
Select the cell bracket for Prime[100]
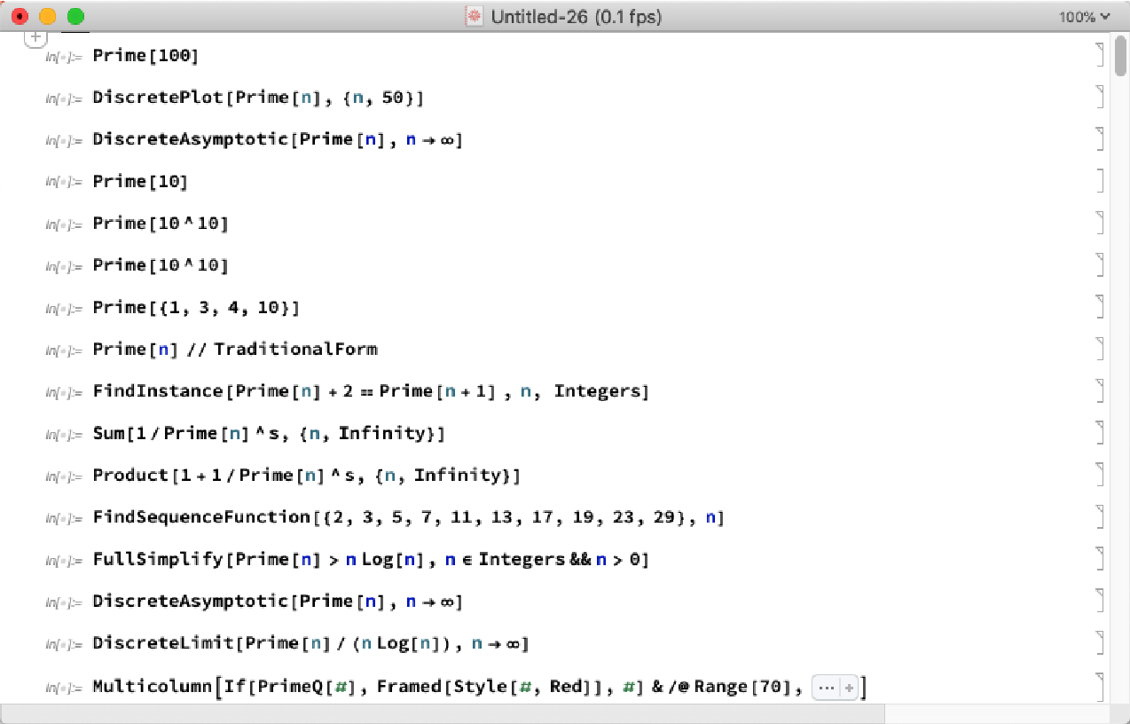coord(1100,55)
